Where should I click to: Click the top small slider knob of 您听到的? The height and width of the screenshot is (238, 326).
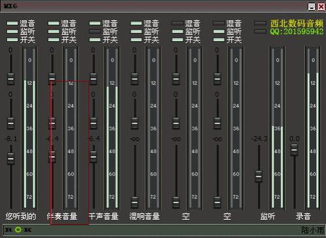click(x=11, y=79)
